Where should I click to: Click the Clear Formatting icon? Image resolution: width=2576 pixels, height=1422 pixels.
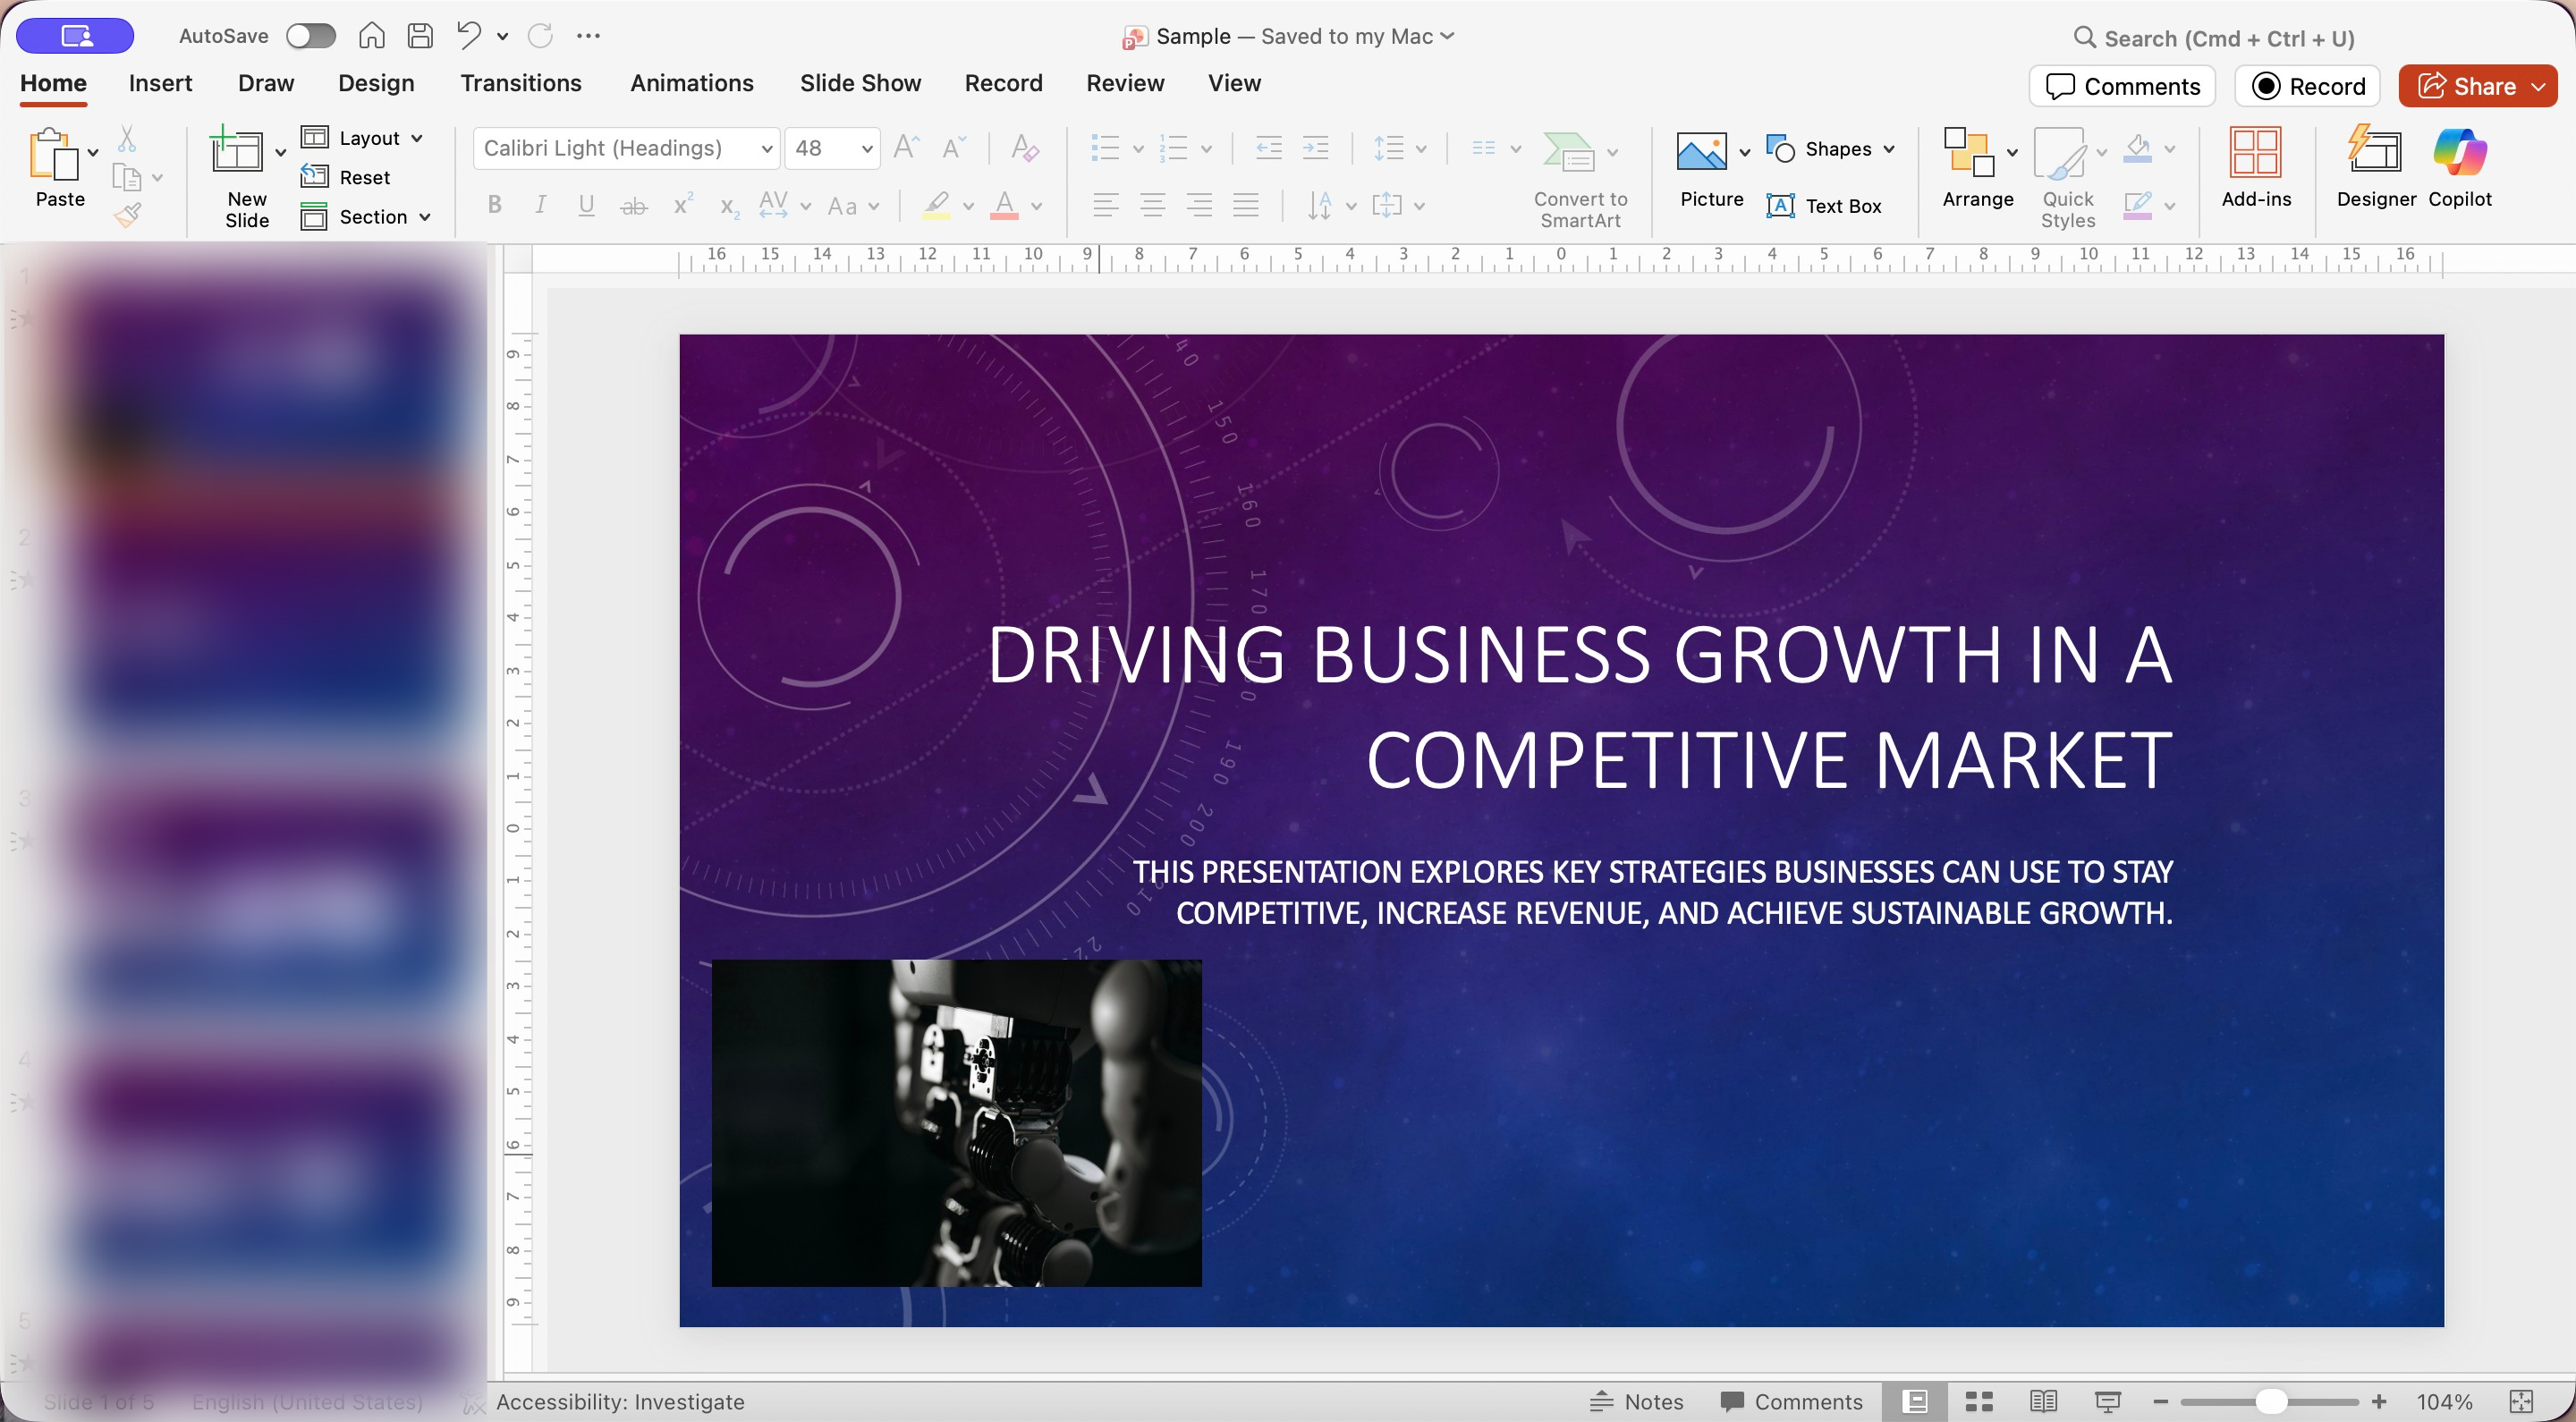click(x=1024, y=149)
